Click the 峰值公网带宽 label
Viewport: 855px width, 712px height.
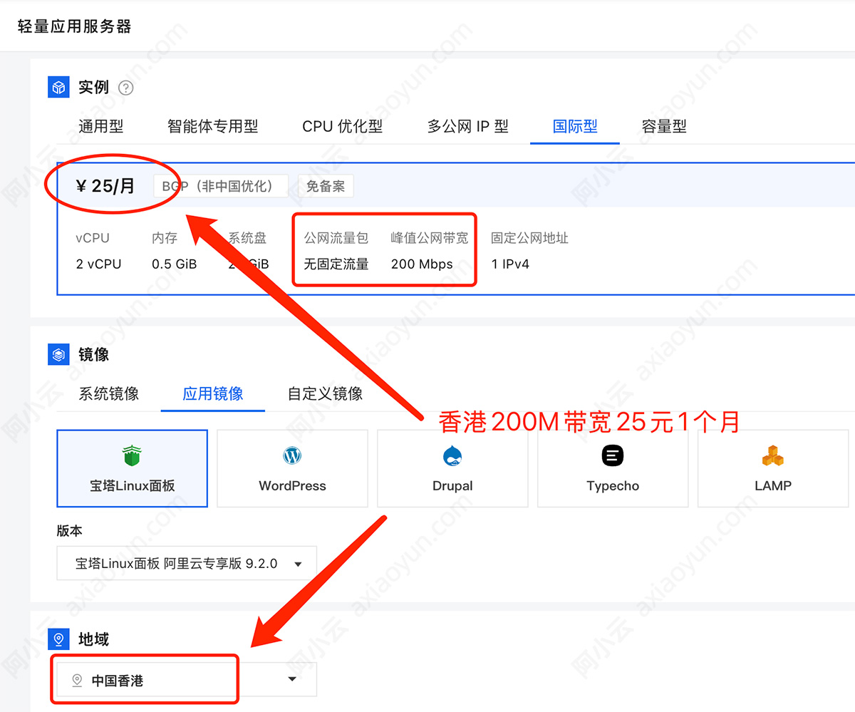coord(430,238)
